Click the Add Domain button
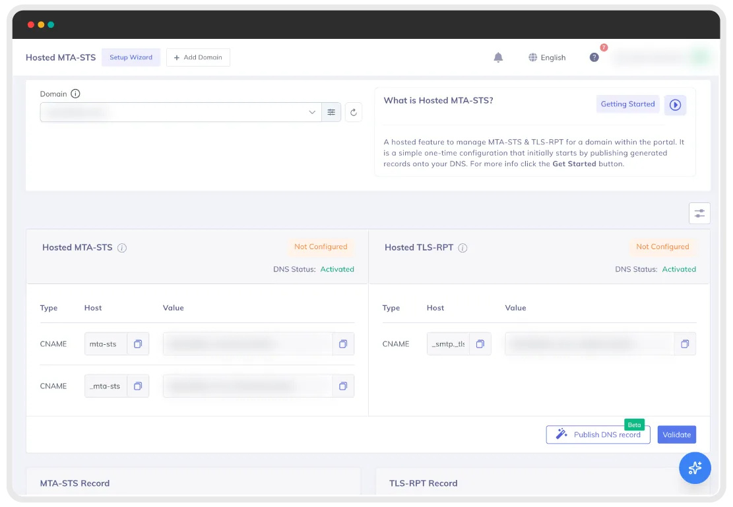 click(198, 57)
